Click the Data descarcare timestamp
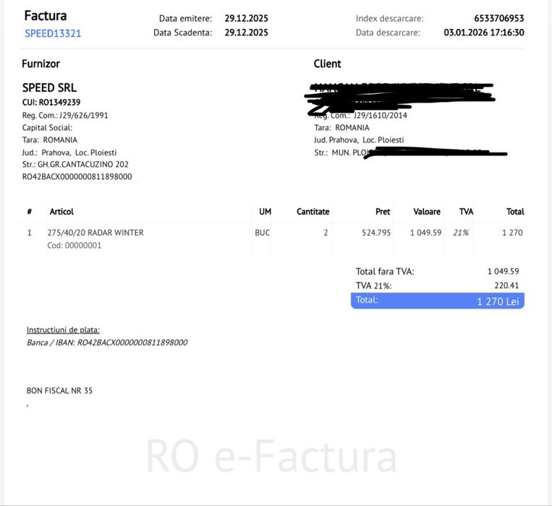 coord(484,33)
